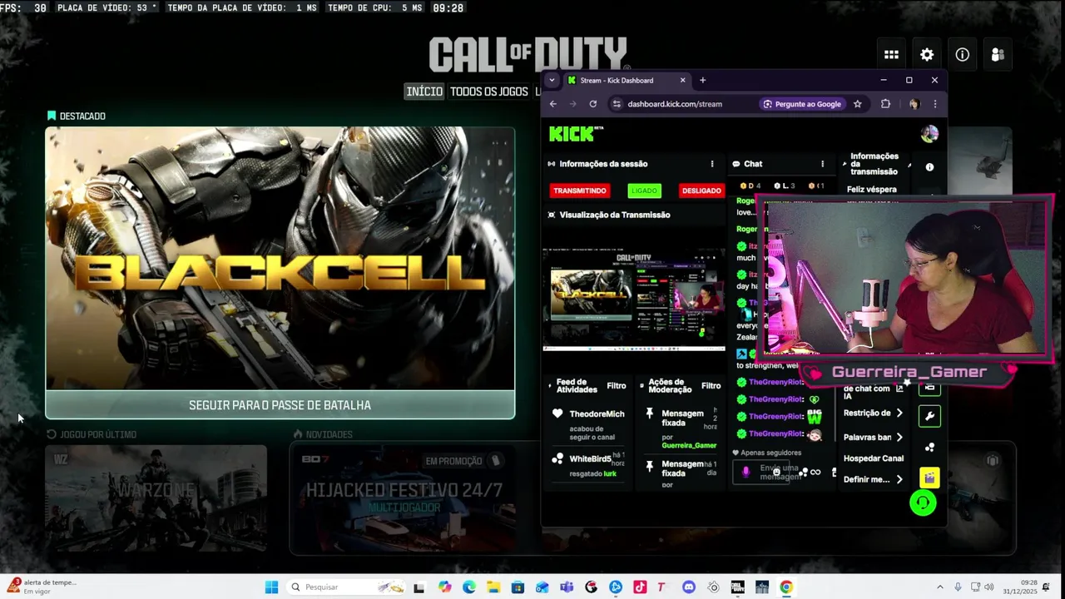Click Hospedar Canal option
Screen dimensions: 1065x599
874,458
